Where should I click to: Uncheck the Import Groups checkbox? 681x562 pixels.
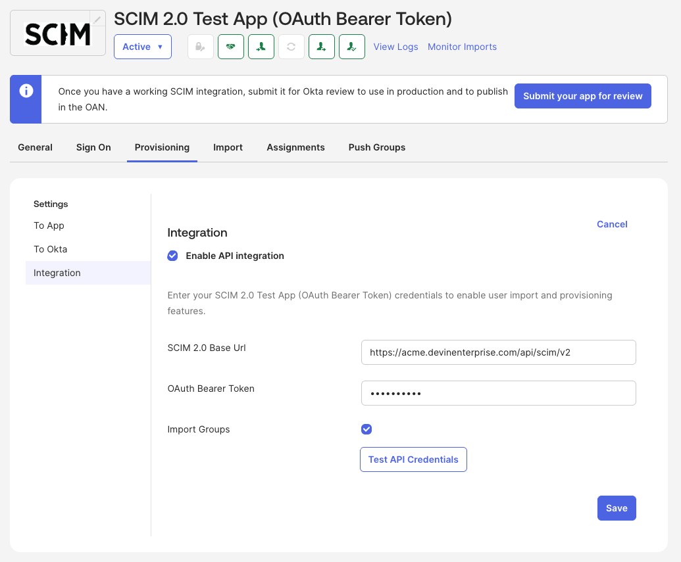[x=366, y=429]
